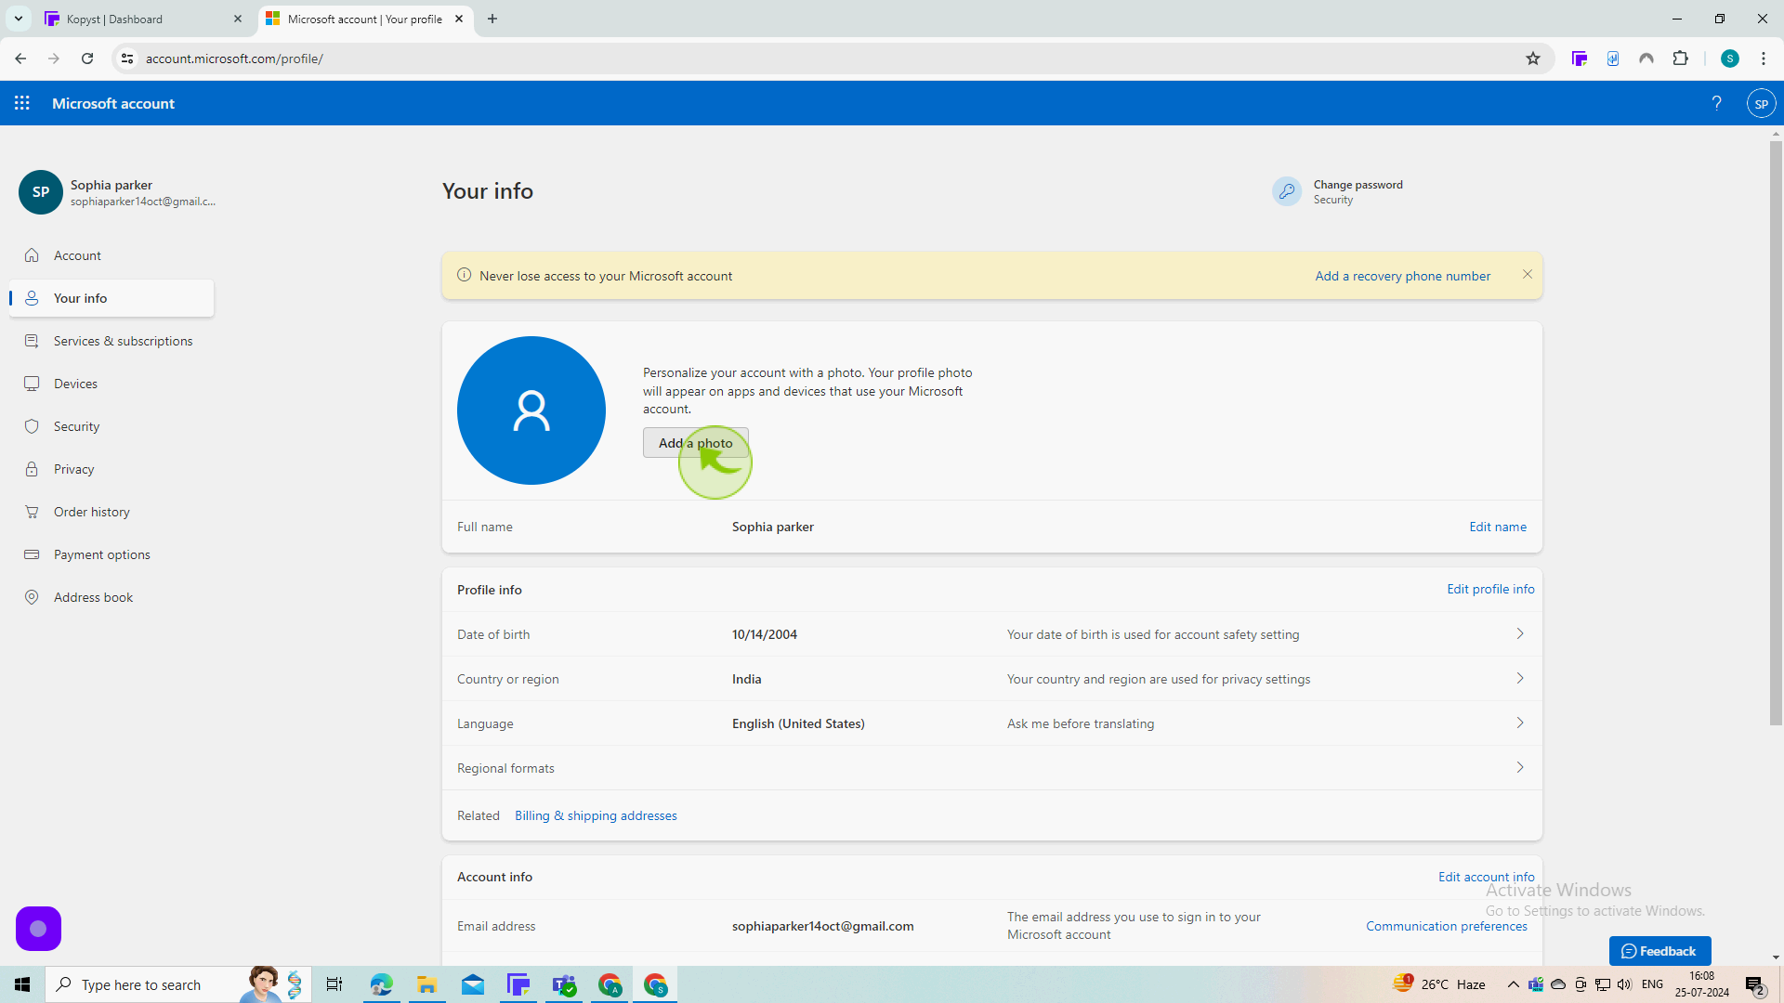Open Microsoft Teams from taskbar

coord(564,984)
